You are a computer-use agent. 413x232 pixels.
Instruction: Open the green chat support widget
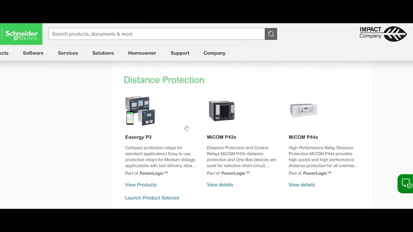click(406, 184)
